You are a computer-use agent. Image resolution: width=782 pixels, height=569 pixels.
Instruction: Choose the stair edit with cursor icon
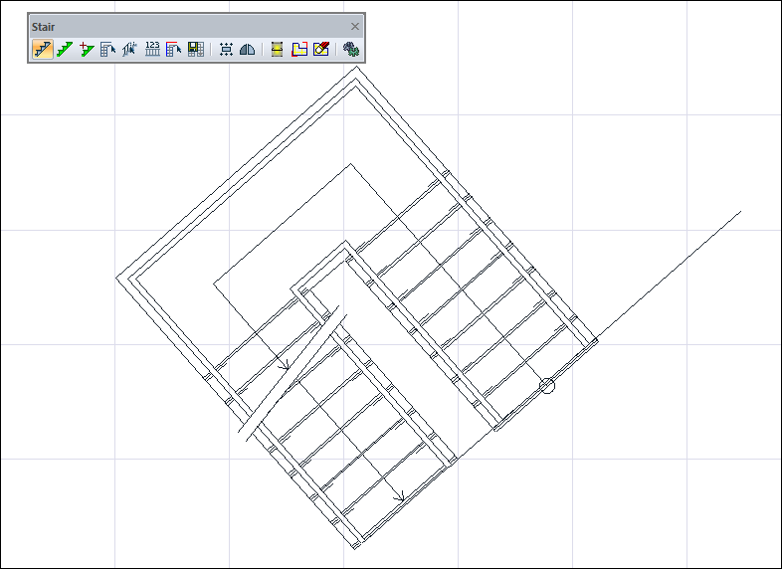107,50
